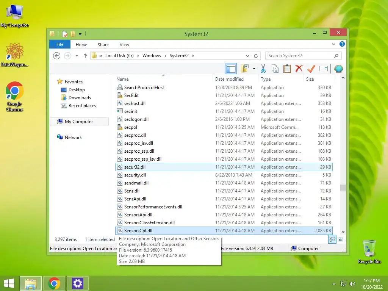
Task: Click the orange checkmark Properties icon
Action: tap(311, 69)
